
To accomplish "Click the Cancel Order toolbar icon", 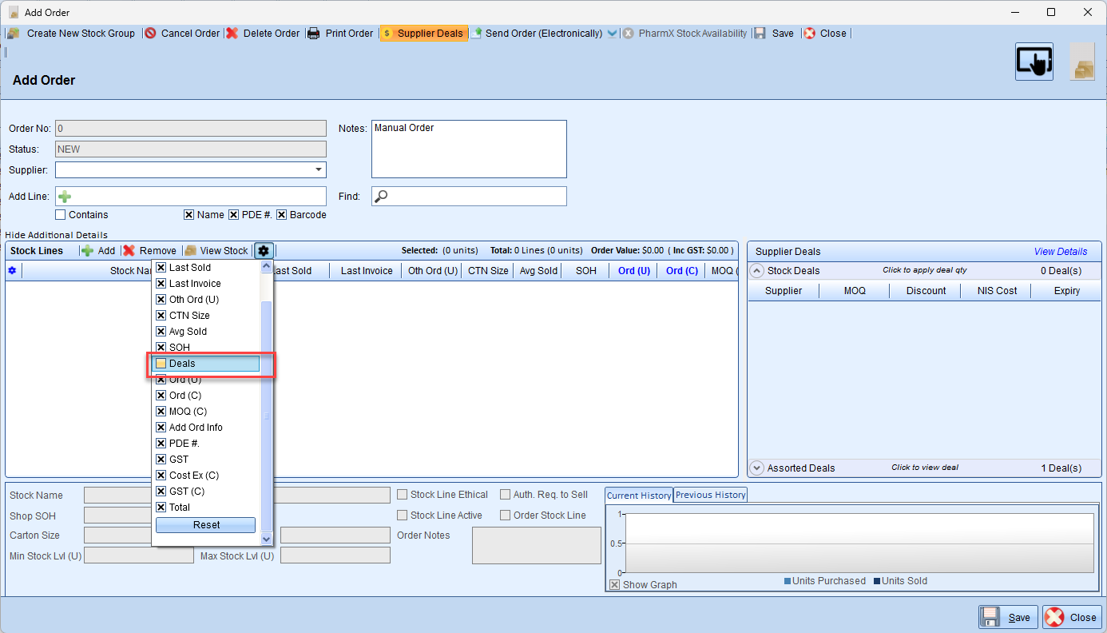I will coord(150,34).
